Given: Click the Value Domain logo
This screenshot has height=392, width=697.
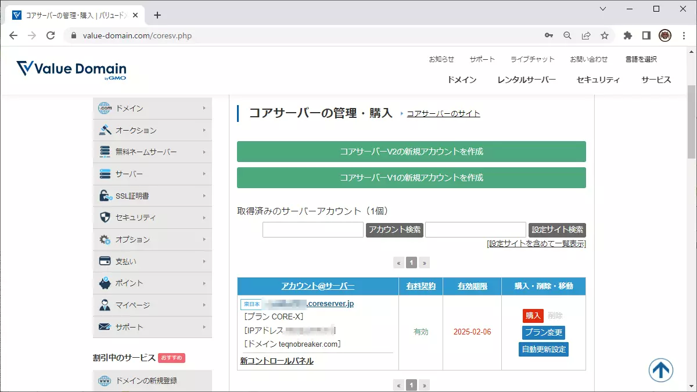Looking at the screenshot, I should pos(71,70).
